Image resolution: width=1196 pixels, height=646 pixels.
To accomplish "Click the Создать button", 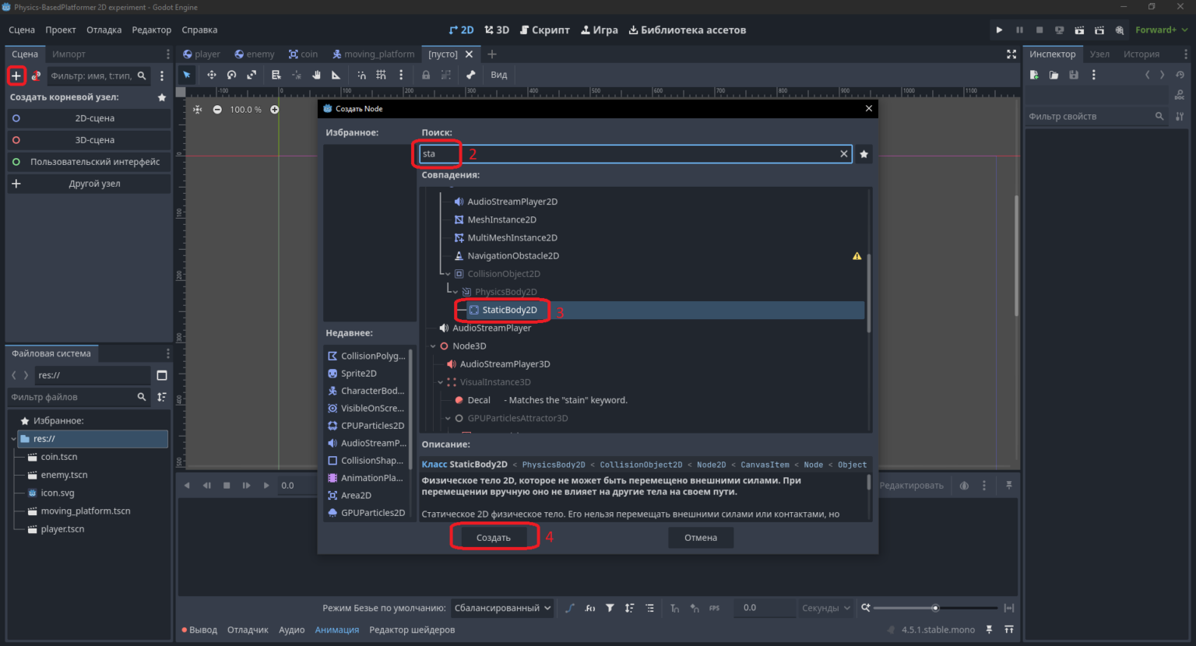I will point(494,538).
